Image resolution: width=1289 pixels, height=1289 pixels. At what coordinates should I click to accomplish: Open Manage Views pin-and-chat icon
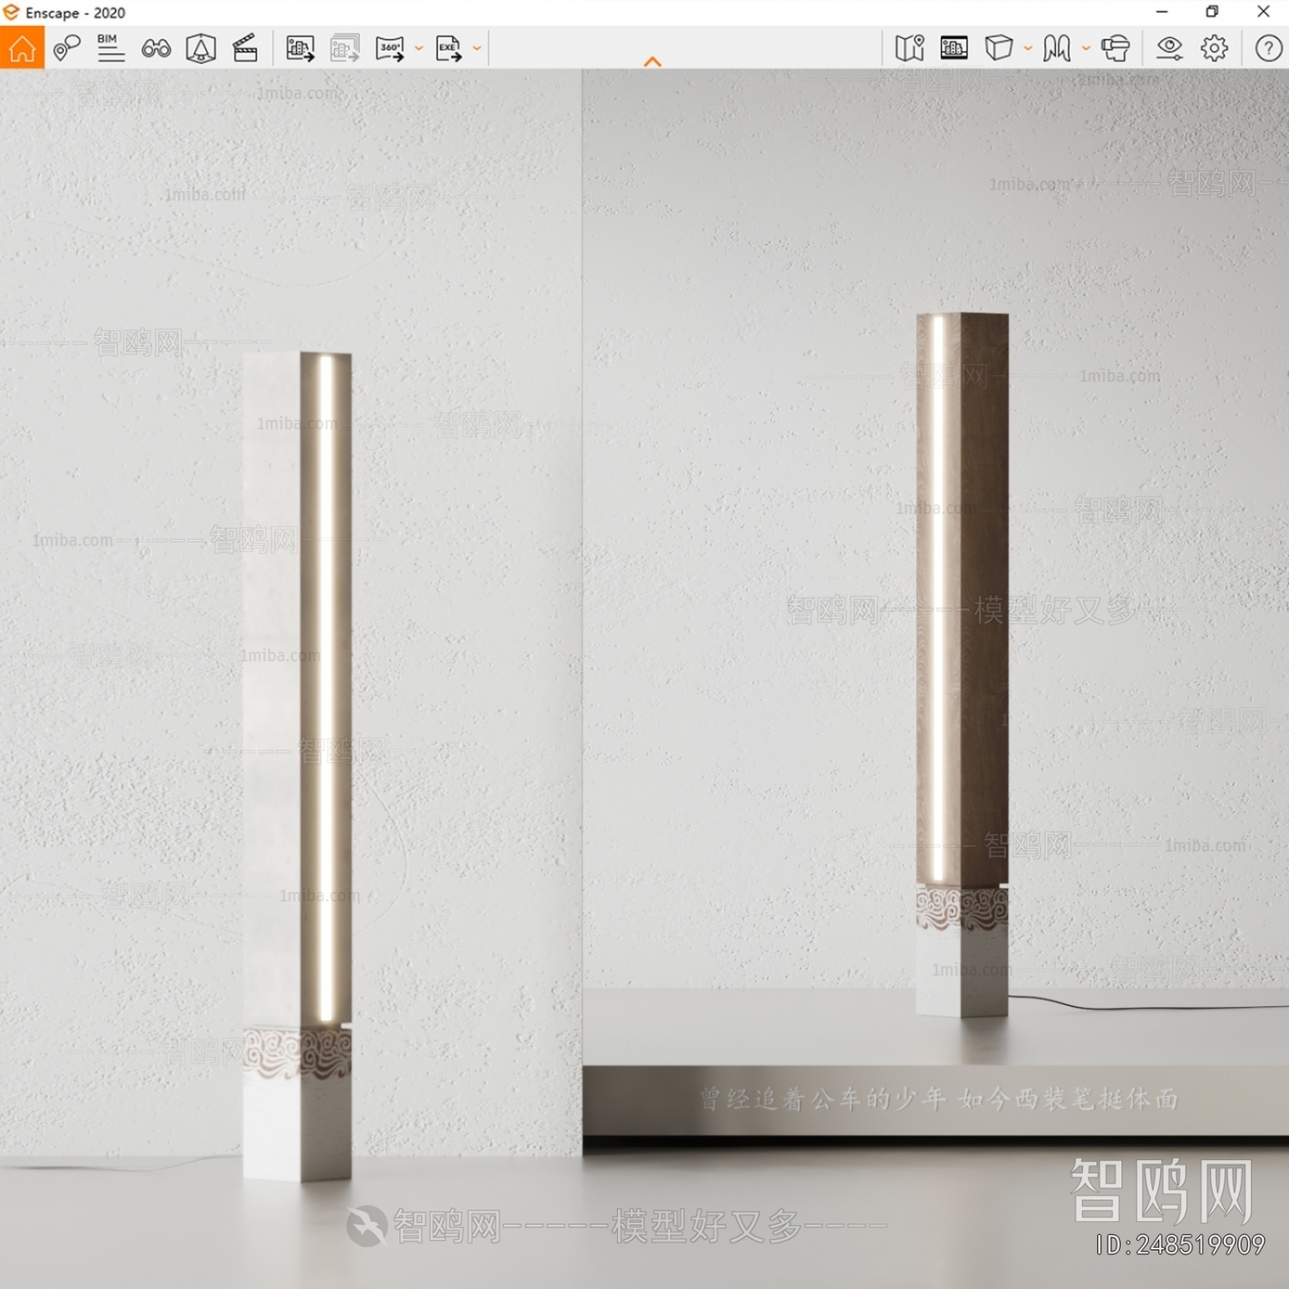click(x=66, y=48)
